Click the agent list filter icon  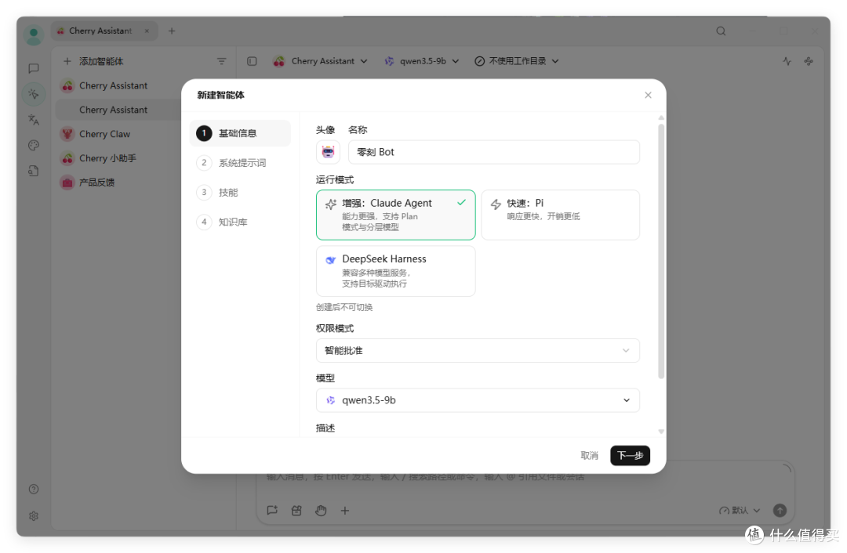pos(221,61)
